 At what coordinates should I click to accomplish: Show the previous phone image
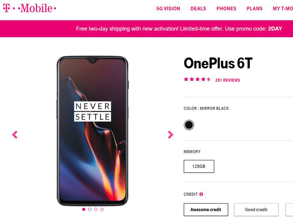coord(15,135)
